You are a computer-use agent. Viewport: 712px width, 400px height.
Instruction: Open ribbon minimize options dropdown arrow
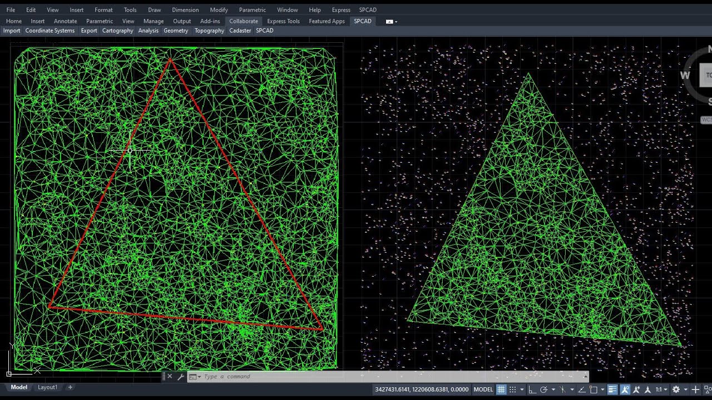coord(396,22)
